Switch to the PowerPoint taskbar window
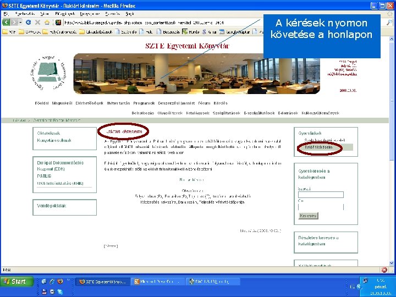 point(158,282)
